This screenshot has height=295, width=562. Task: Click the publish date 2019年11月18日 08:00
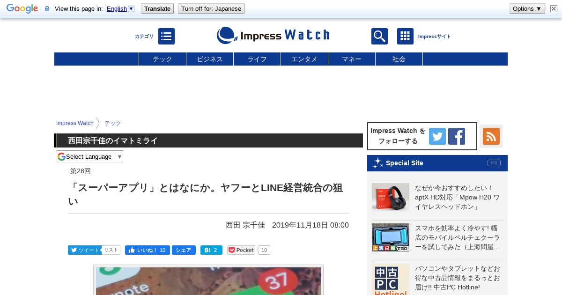[311, 225]
